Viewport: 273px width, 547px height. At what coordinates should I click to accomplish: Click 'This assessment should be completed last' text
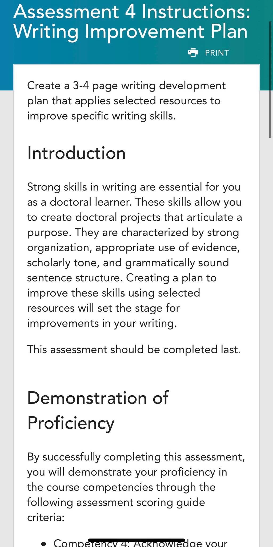pyautogui.click(x=134, y=349)
